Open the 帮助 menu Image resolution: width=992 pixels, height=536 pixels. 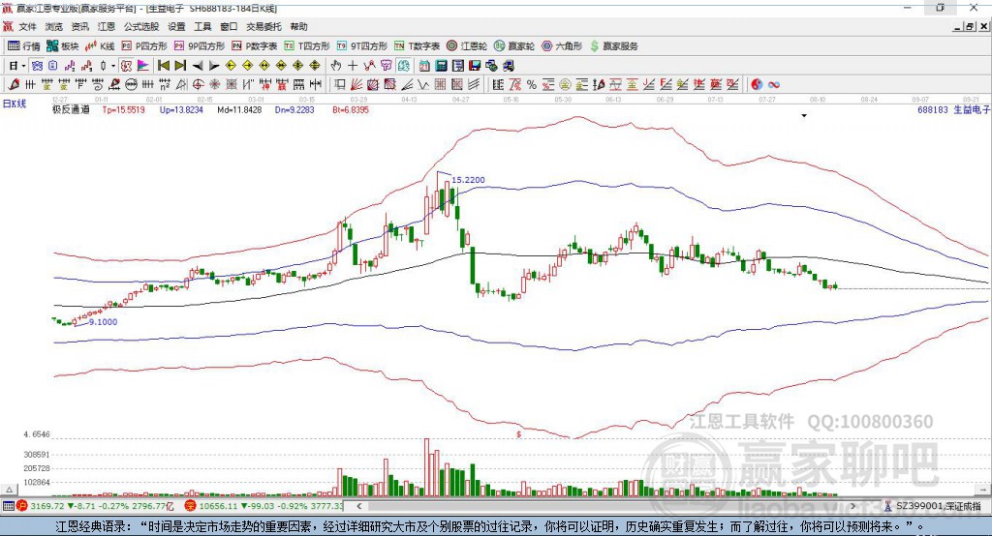coord(298,26)
